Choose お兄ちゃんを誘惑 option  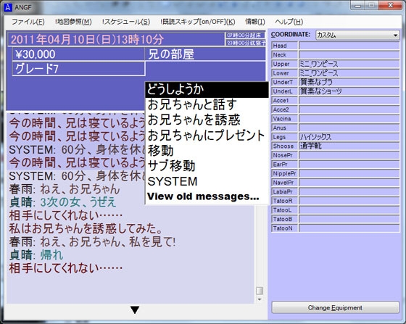[x=207, y=120]
